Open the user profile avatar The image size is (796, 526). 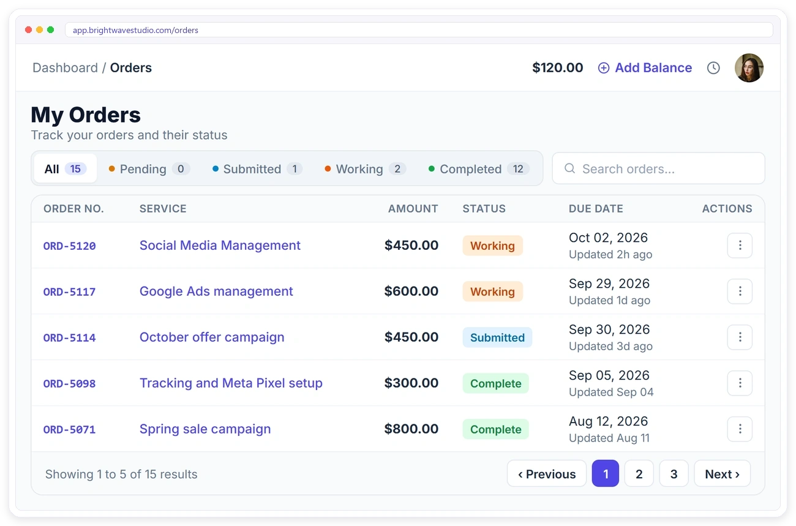click(x=749, y=68)
